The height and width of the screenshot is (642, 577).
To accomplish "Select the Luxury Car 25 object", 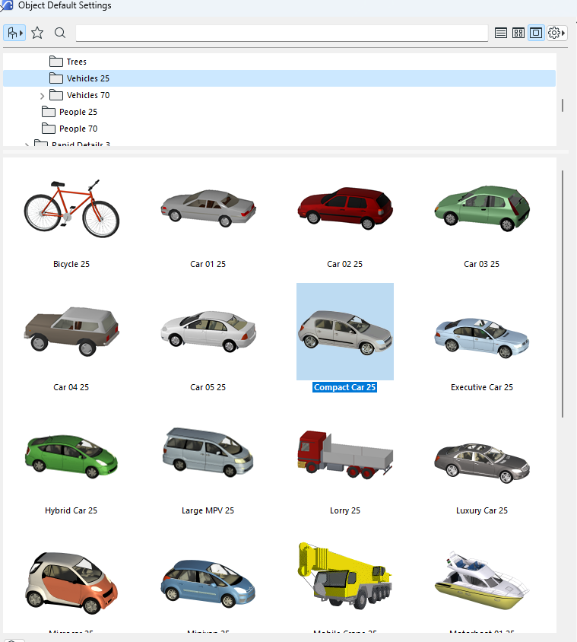I will pos(482,463).
